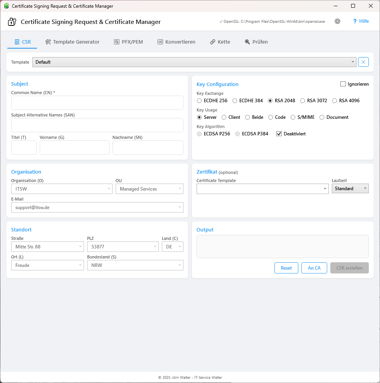Viewport: 380px width, 383px height.
Task: Open the PFX/PEM section icon
Action: click(118, 42)
